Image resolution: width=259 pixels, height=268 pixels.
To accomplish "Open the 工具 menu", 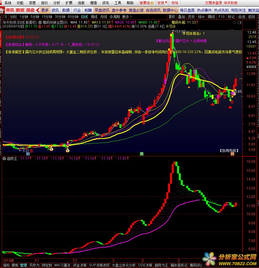I will point(118,3).
